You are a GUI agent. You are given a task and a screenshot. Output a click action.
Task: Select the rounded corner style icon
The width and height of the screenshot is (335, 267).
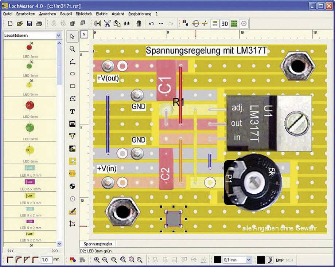[x=19, y=260]
